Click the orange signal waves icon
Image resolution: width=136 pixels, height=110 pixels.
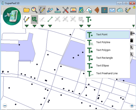point(97,10)
